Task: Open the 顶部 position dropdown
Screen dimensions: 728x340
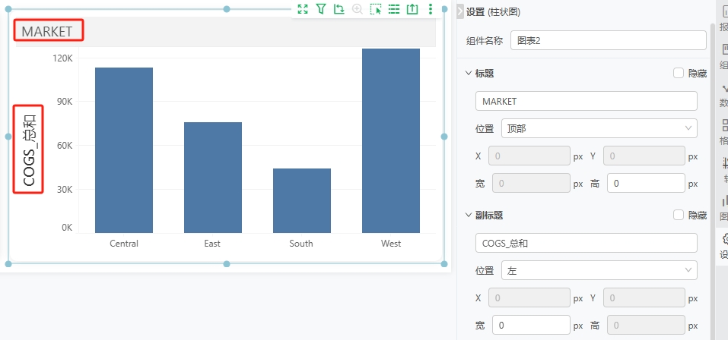Action: pyautogui.click(x=599, y=128)
